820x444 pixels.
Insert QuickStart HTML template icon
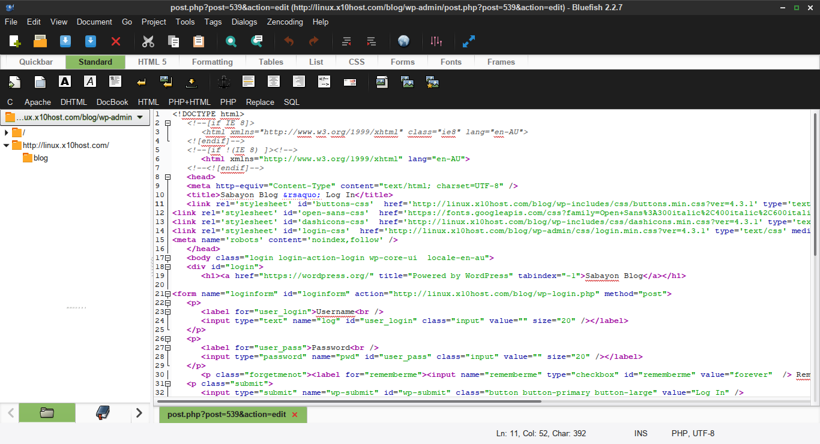(x=15, y=82)
